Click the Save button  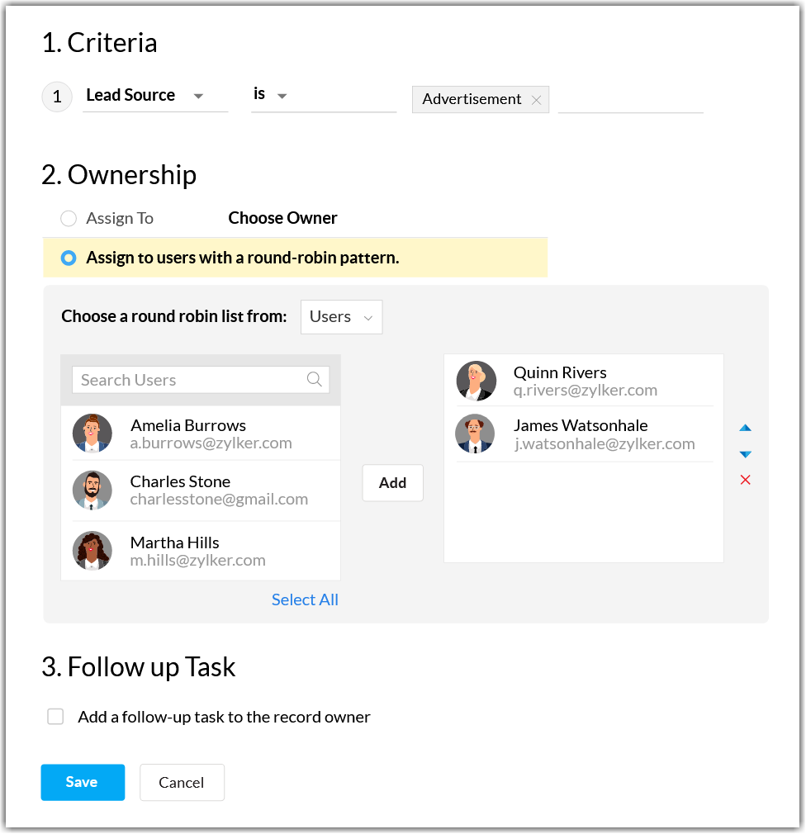click(x=83, y=783)
